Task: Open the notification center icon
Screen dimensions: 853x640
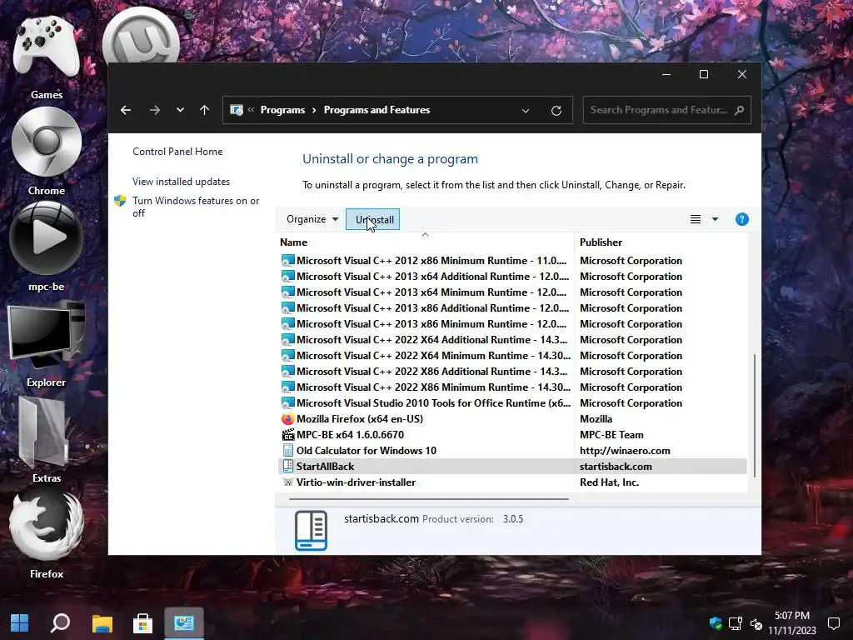Action: click(833, 623)
